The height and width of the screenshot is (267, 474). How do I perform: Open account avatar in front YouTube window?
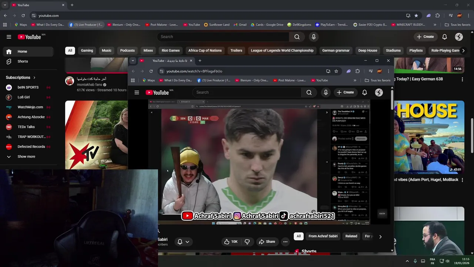tap(379, 92)
